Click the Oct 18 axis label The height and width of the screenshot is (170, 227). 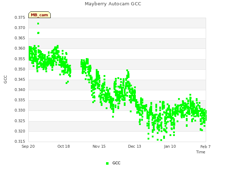pyautogui.click(x=63, y=146)
